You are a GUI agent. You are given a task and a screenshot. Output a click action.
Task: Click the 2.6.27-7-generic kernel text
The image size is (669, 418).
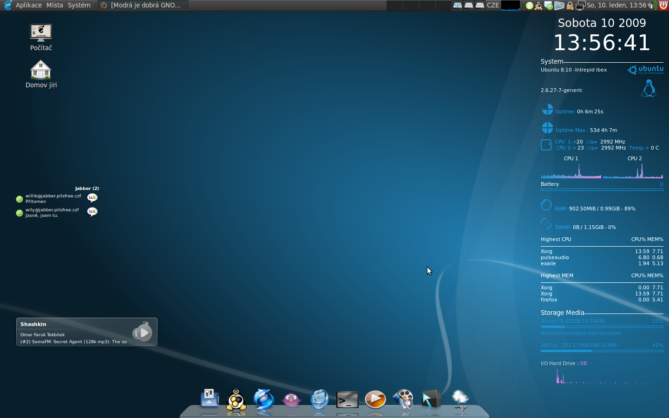561,90
